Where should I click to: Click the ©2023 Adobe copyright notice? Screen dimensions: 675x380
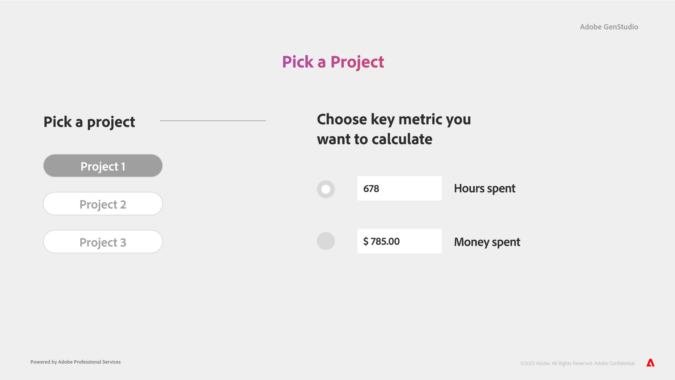[557, 363]
